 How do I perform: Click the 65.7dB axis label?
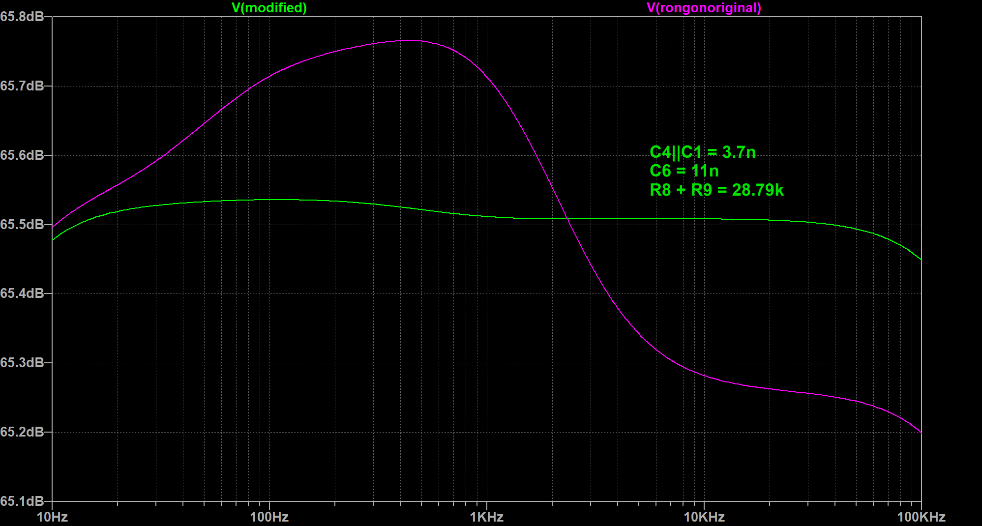tap(22, 86)
